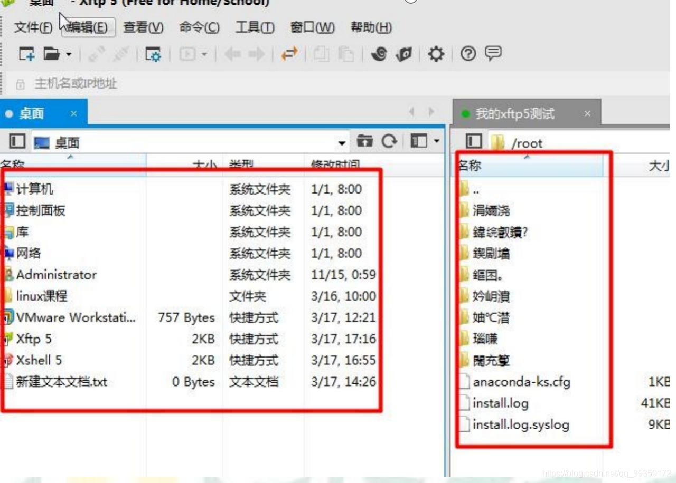Open the 工具(T) menu
676x483 pixels.
click(x=255, y=27)
